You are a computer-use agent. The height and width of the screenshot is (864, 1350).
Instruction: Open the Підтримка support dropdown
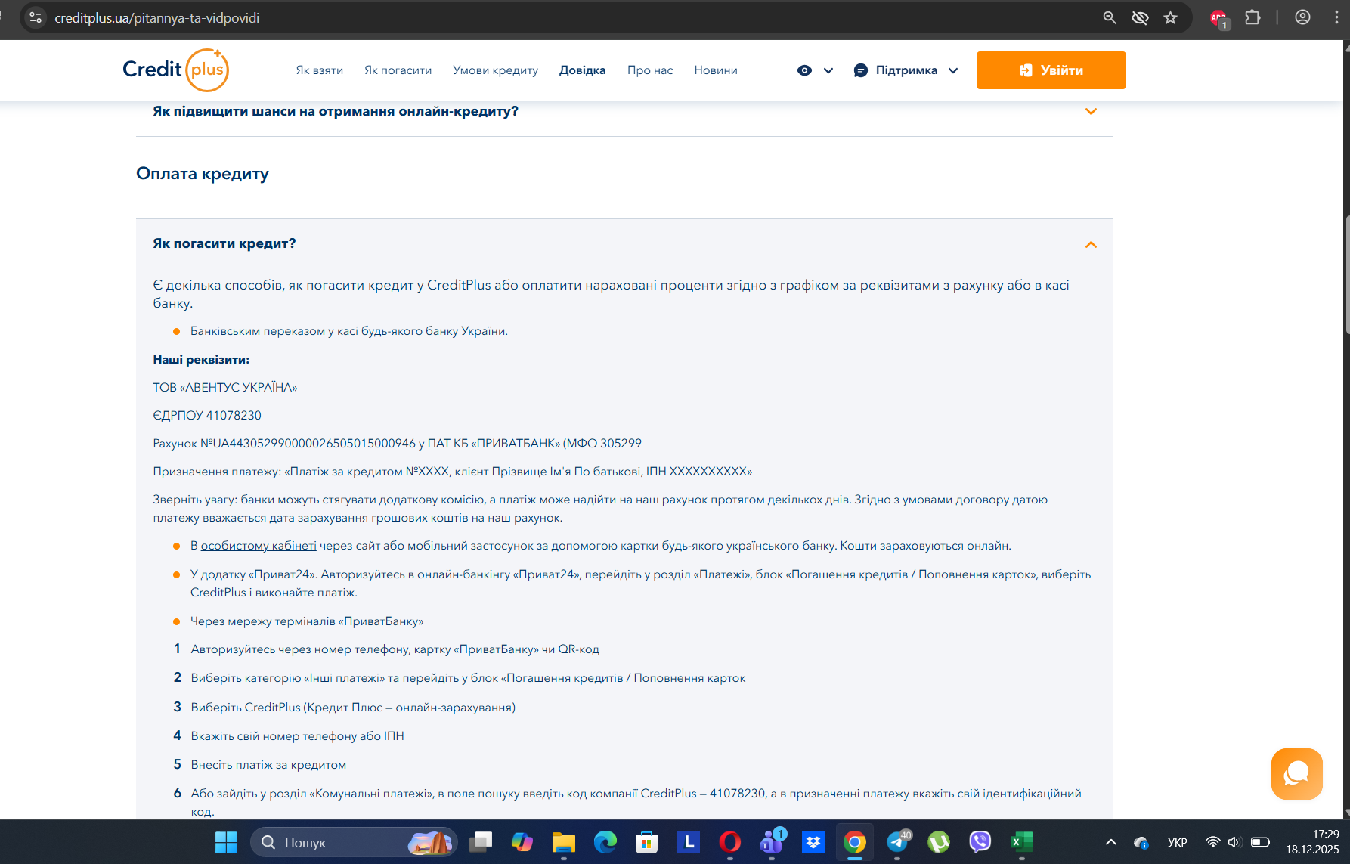coord(906,70)
